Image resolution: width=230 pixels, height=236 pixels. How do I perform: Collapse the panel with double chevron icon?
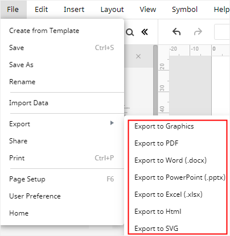click(x=145, y=32)
